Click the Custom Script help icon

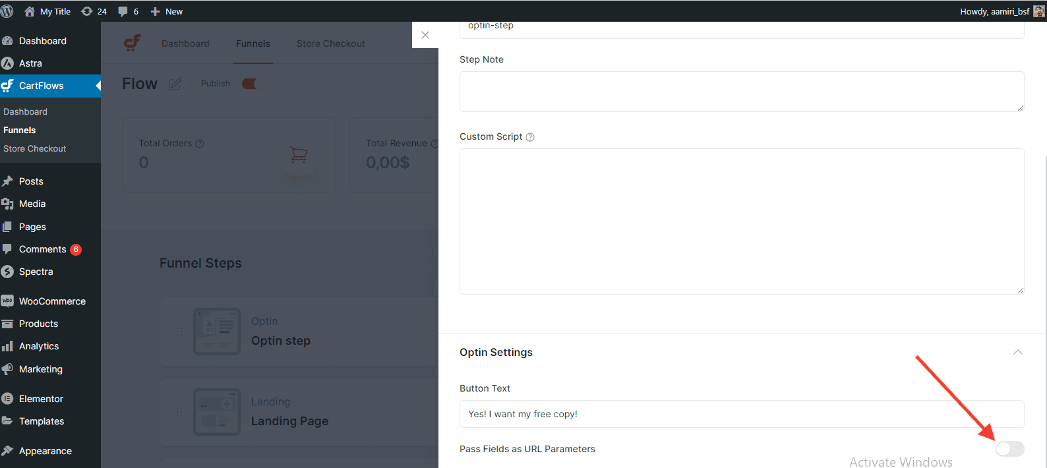click(530, 137)
